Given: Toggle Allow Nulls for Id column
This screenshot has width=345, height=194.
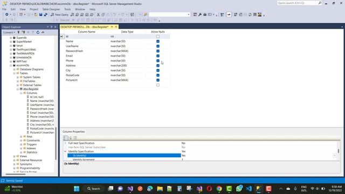Looking at the screenshot, I should [x=158, y=37].
